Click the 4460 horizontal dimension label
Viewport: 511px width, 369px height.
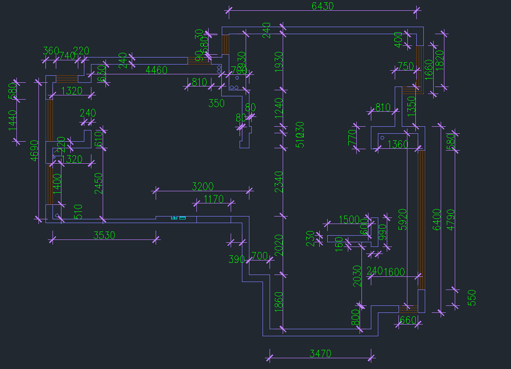pos(157,70)
